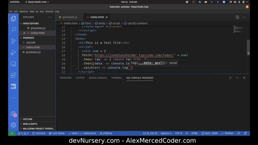This screenshot has width=258, height=145.
Task: Switch to the Output panel tab
Action: point(80,78)
